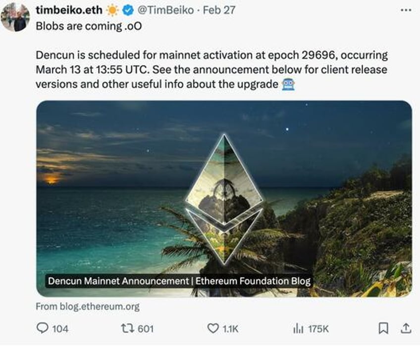
Task: Open the @TimBeiko handle link
Action: (x=165, y=10)
